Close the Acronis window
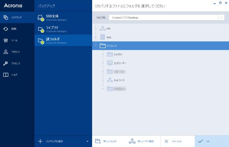 click(226, 3)
